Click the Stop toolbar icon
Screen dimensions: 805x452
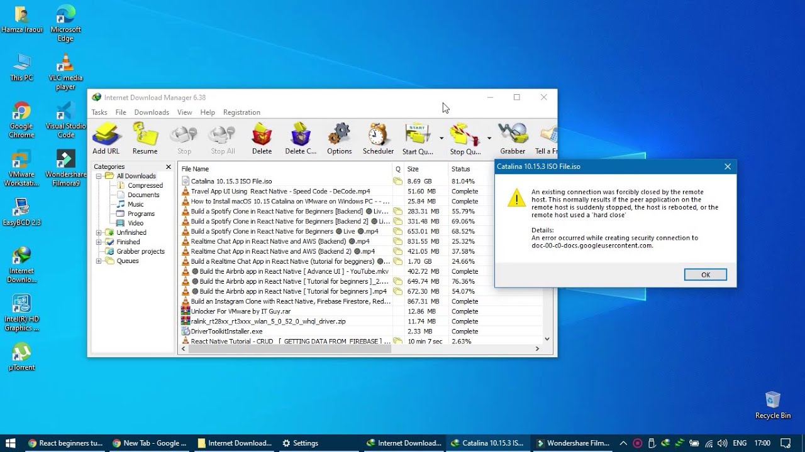point(184,139)
